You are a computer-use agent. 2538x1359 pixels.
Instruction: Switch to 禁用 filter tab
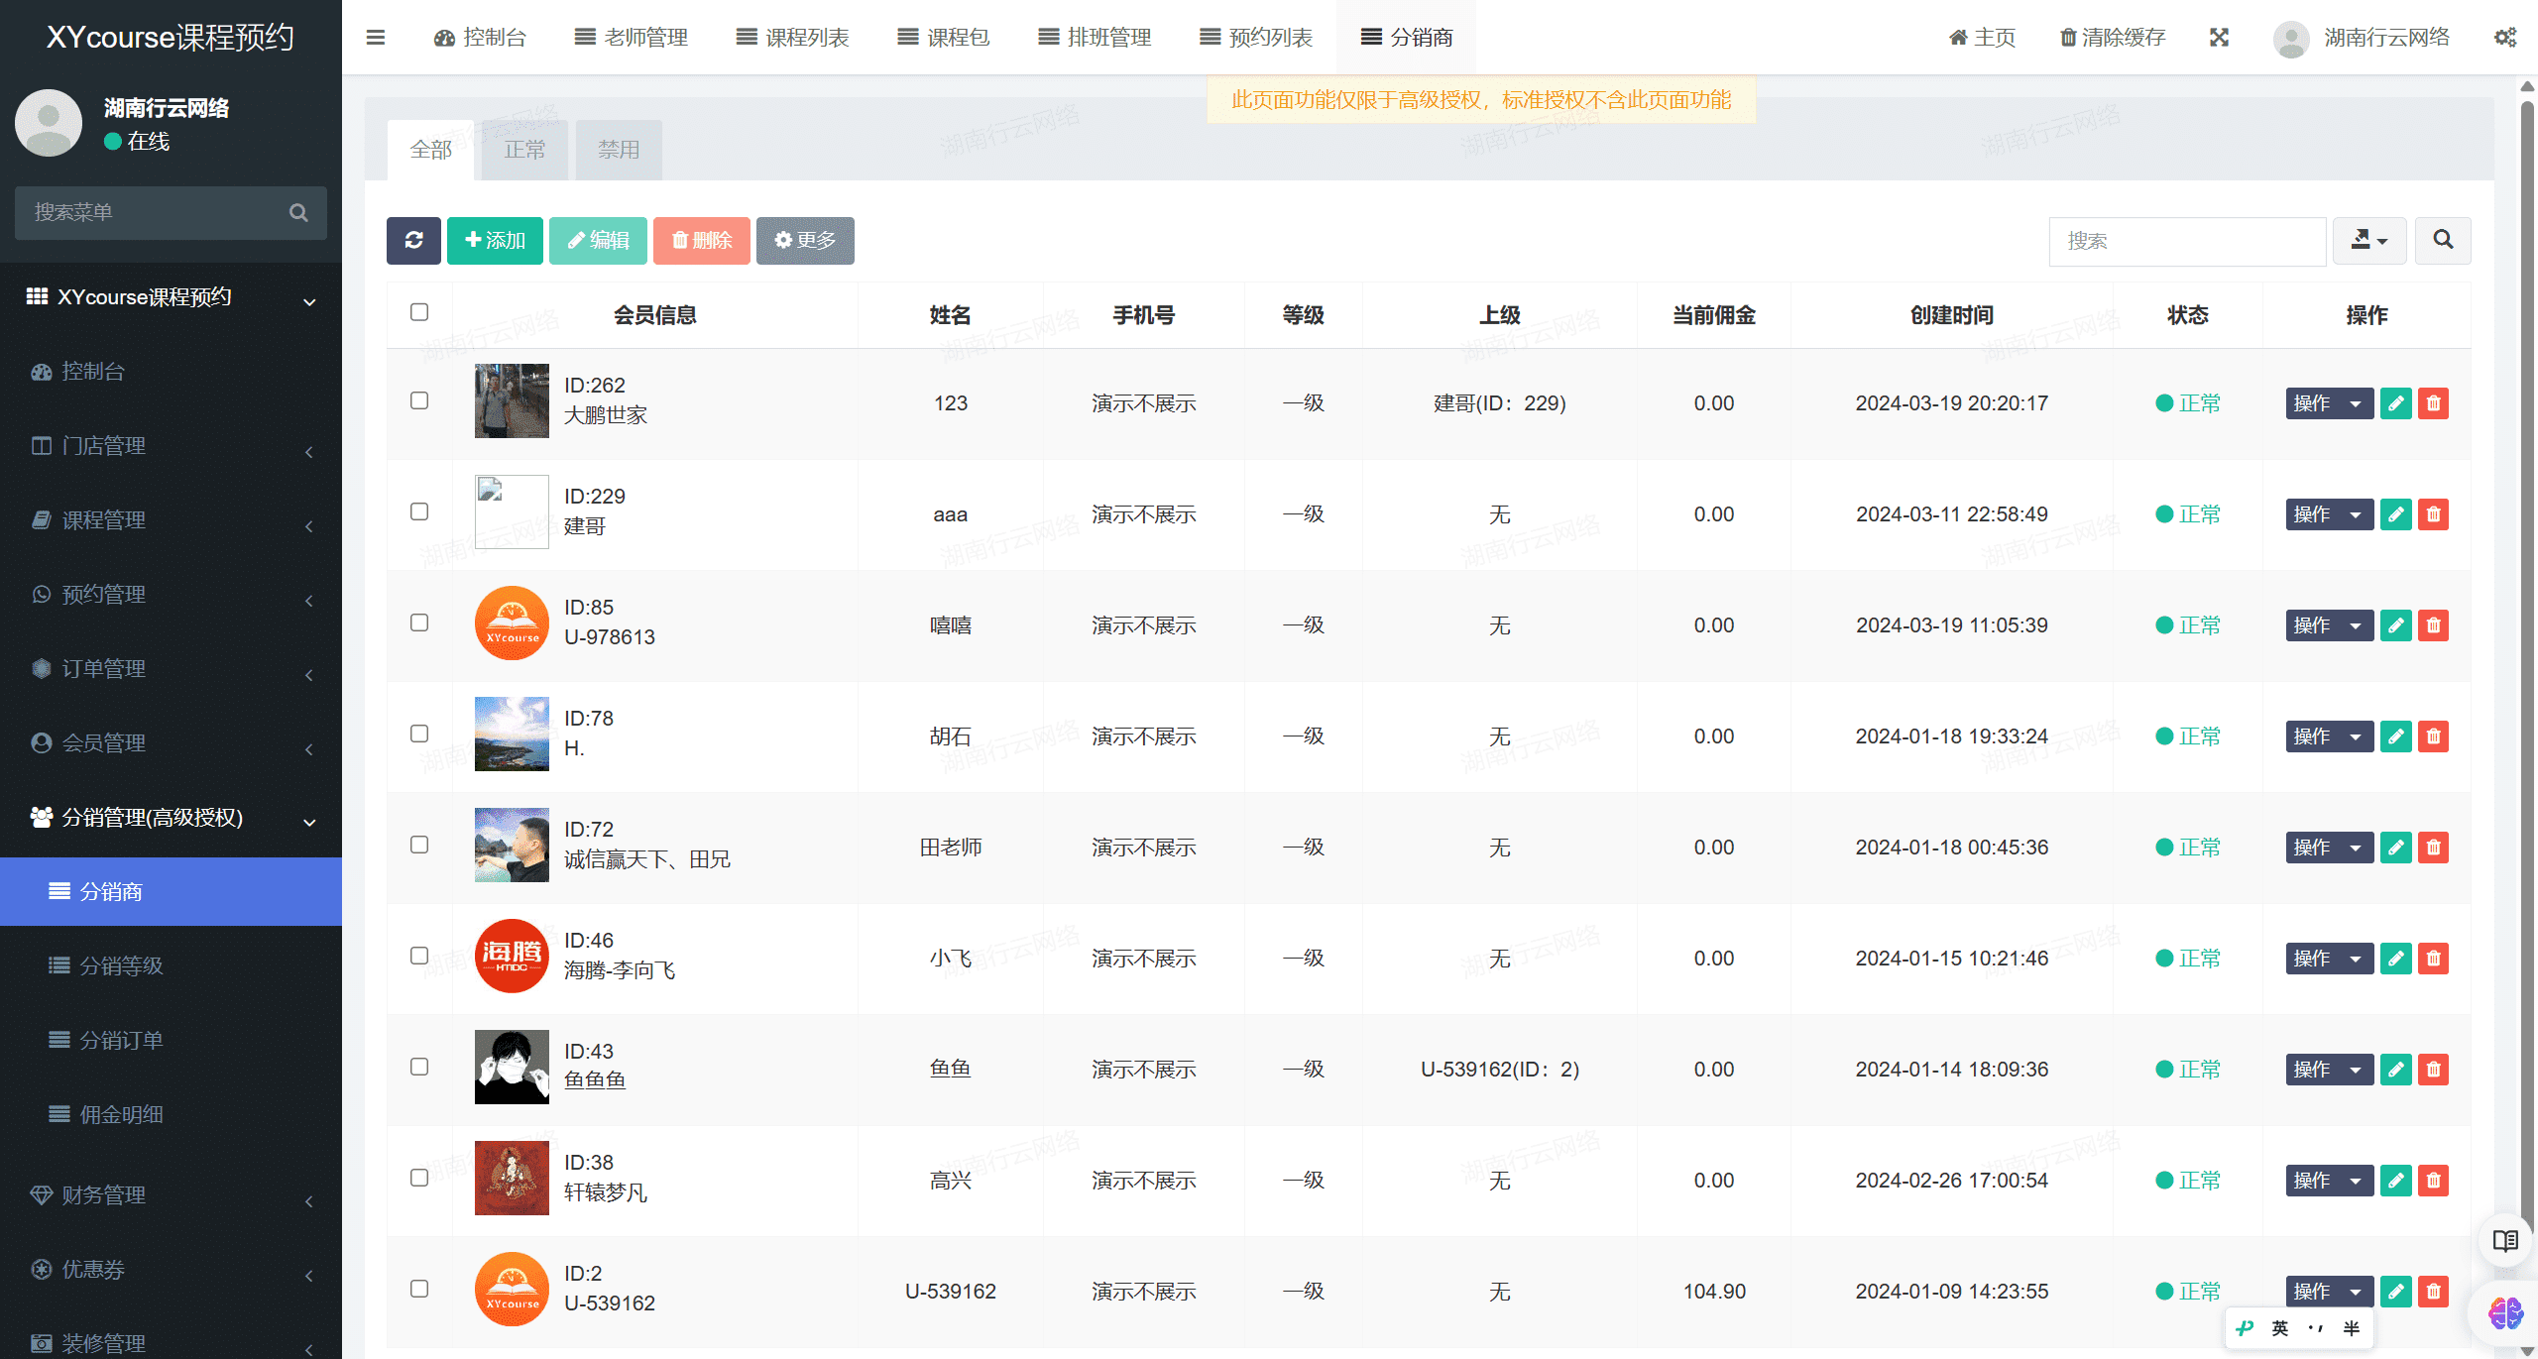pyautogui.click(x=619, y=150)
